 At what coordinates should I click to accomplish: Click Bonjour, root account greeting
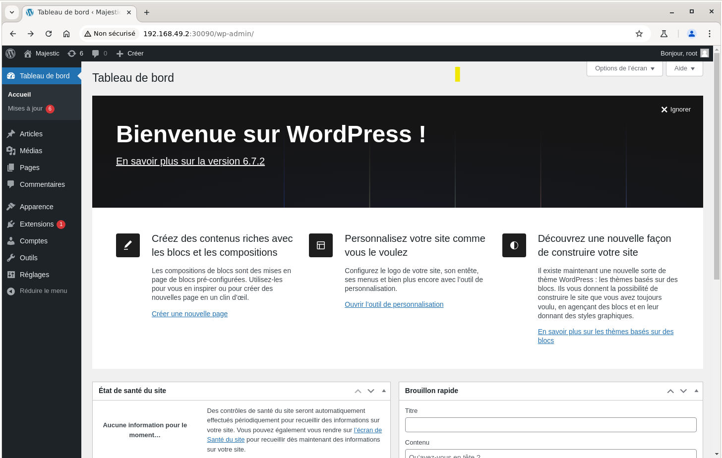click(x=679, y=54)
